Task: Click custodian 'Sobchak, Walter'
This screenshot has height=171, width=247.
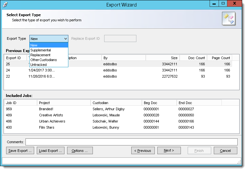Action: pyautogui.click(x=105, y=121)
